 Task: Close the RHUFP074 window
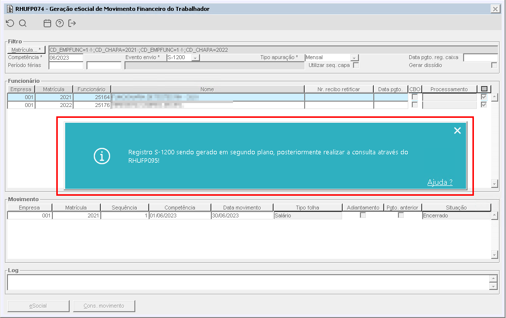pyautogui.click(x=495, y=9)
